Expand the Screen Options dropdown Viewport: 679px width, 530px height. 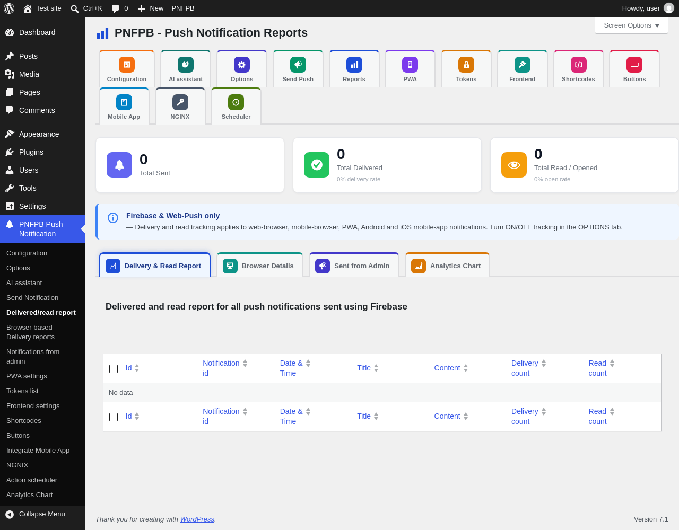[x=631, y=25]
